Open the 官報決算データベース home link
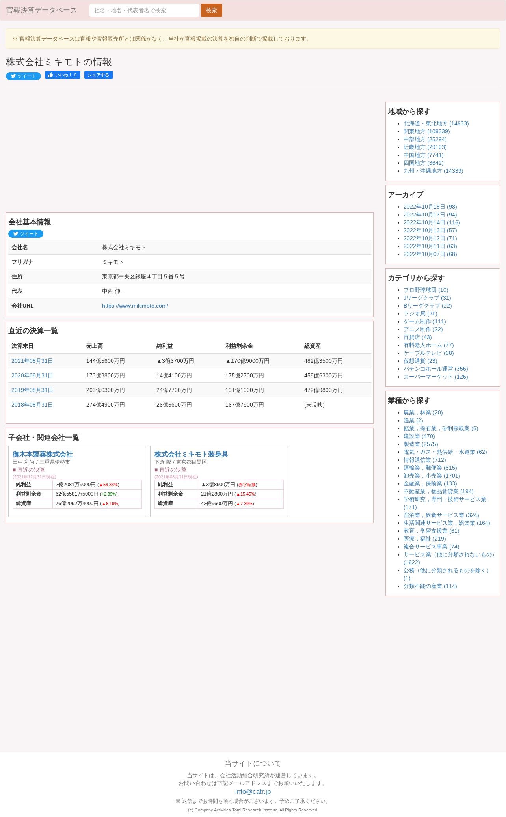Image resolution: width=506 pixels, height=817 pixels. tap(42, 10)
